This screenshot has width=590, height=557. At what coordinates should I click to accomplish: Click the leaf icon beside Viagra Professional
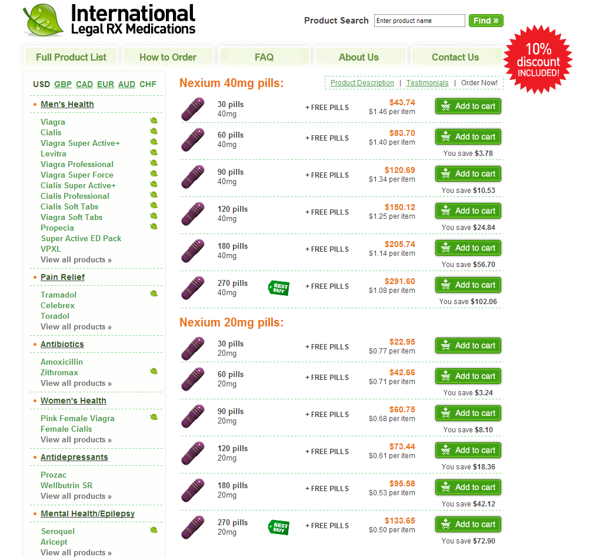point(154,163)
